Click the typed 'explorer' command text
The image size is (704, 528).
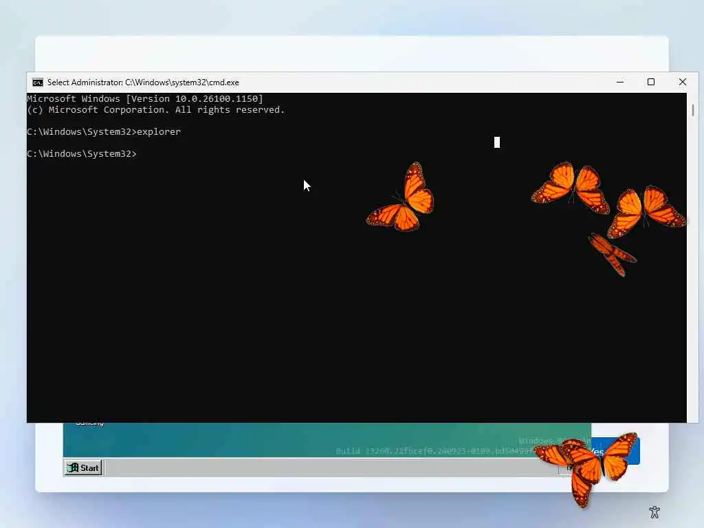(159, 131)
